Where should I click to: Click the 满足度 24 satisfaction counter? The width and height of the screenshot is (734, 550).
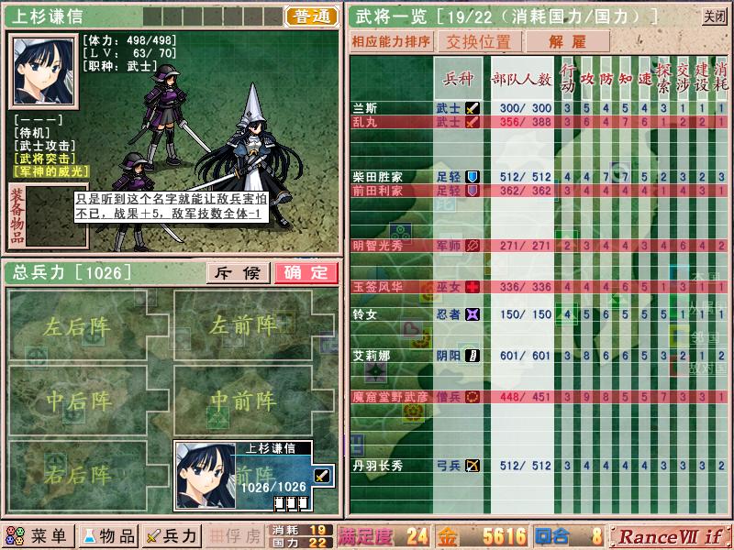click(384, 536)
